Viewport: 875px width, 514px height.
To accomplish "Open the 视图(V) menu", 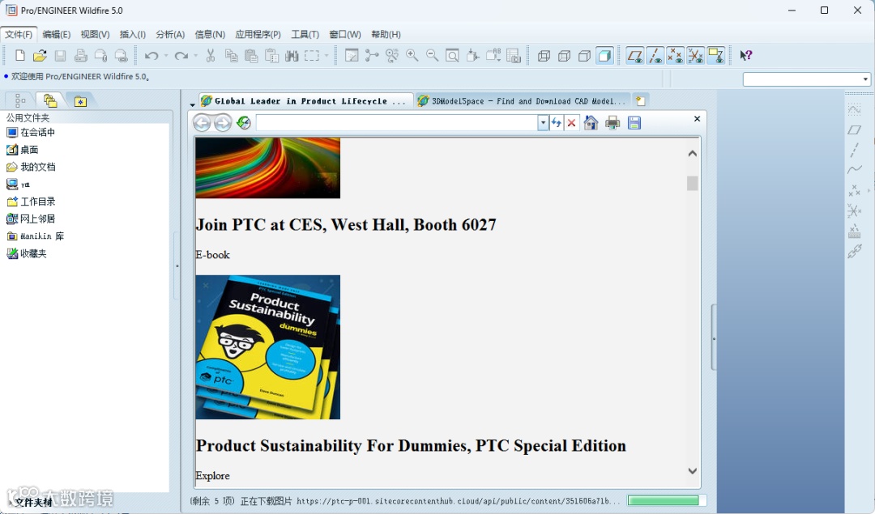I will [x=95, y=34].
